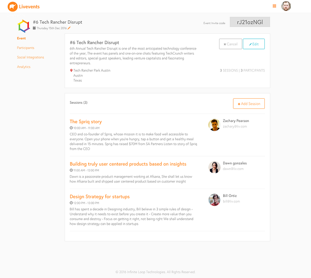Go to Social Integrations section
Image resolution: width=311 pixels, height=278 pixels.
(x=30, y=57)
